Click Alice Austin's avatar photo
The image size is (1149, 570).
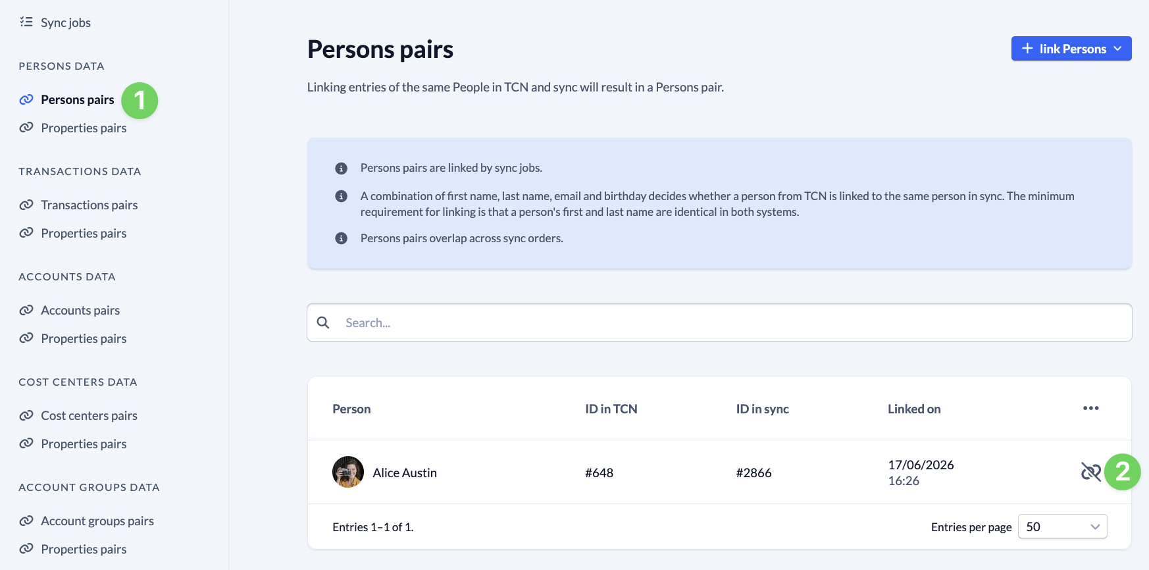(x=348, y=472)
